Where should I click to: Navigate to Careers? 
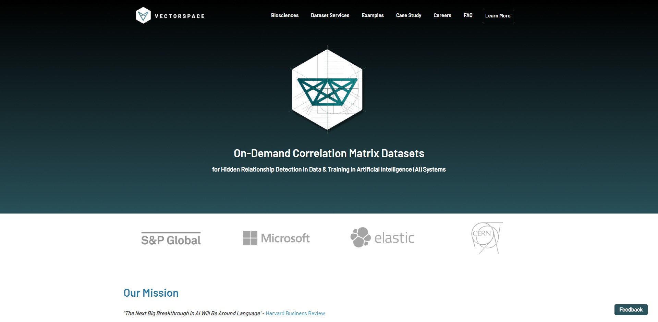click(442, 15)
